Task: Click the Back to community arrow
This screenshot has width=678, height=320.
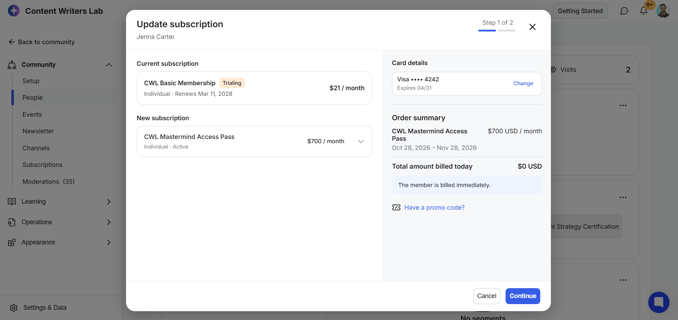Action: [x=12, y=42]
